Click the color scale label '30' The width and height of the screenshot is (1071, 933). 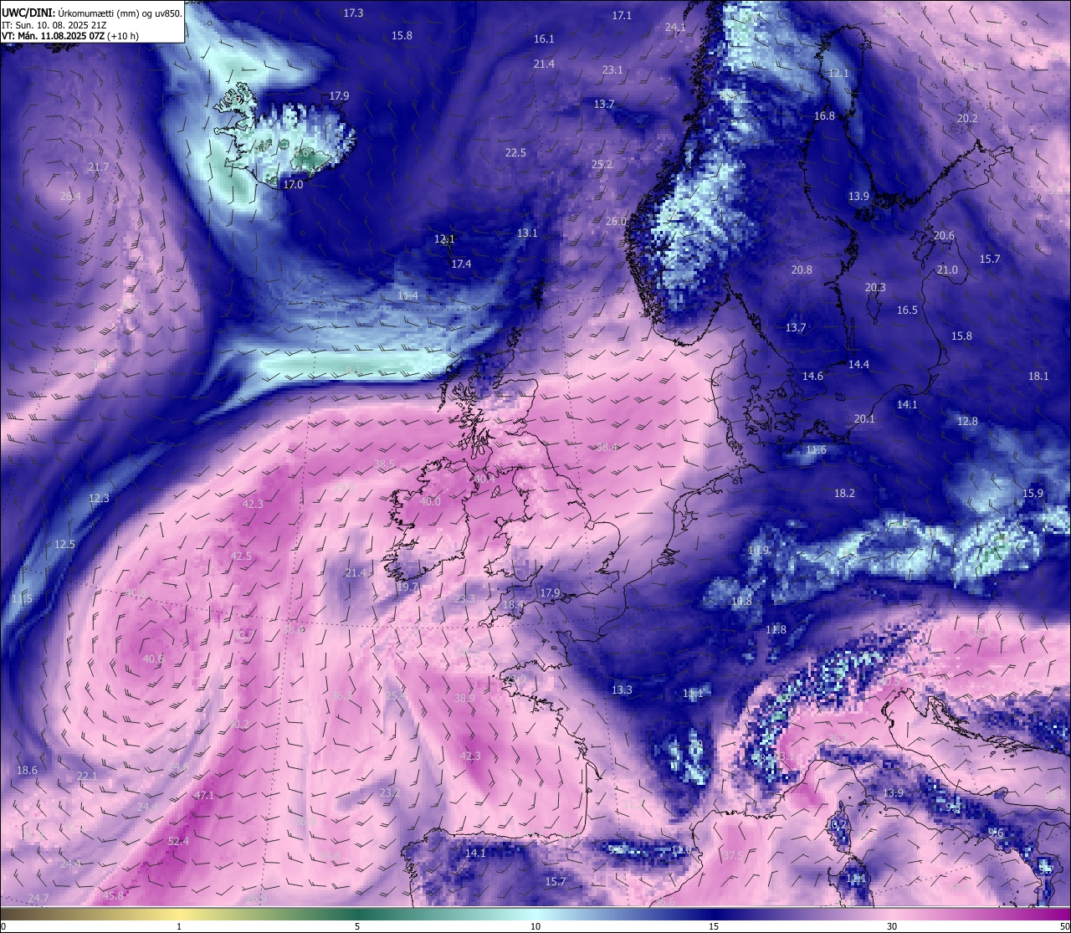pyautogui.click(x=892, y=926)
